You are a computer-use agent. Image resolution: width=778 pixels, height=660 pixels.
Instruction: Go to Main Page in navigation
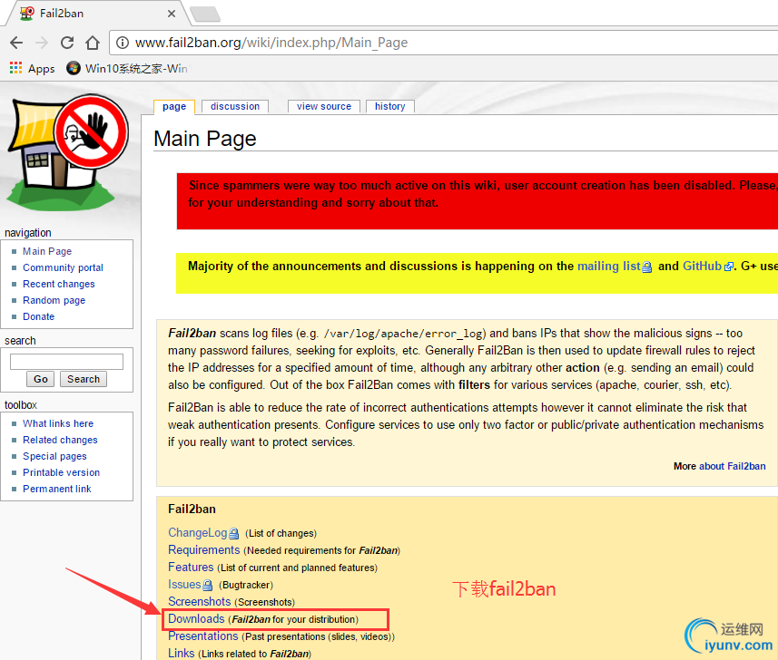pos(47,251)
